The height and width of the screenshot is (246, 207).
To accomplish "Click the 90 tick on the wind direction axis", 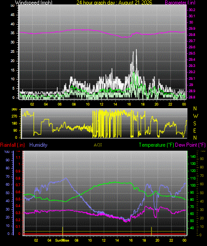I will point(15,130).
